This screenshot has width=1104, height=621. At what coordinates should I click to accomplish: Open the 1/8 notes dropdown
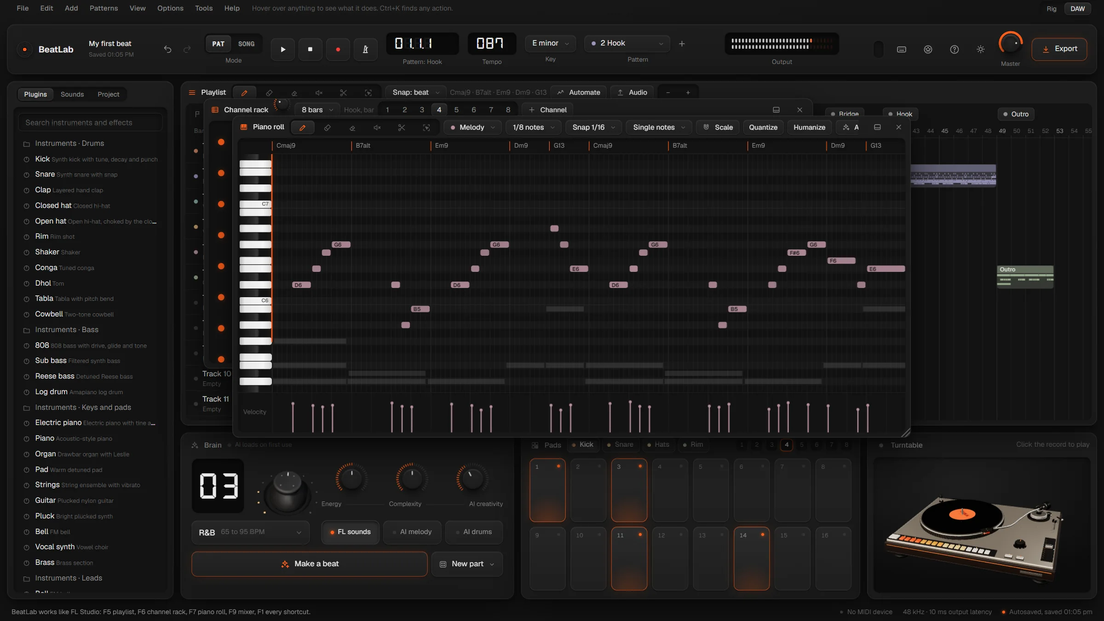[534, 127]
